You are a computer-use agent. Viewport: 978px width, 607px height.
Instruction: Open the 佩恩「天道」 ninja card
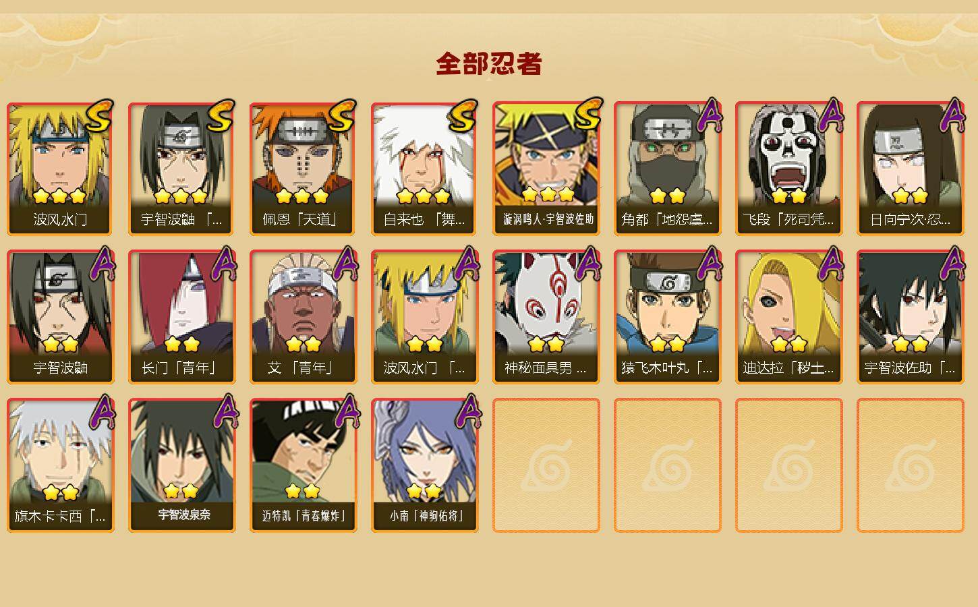coord(303,169)
